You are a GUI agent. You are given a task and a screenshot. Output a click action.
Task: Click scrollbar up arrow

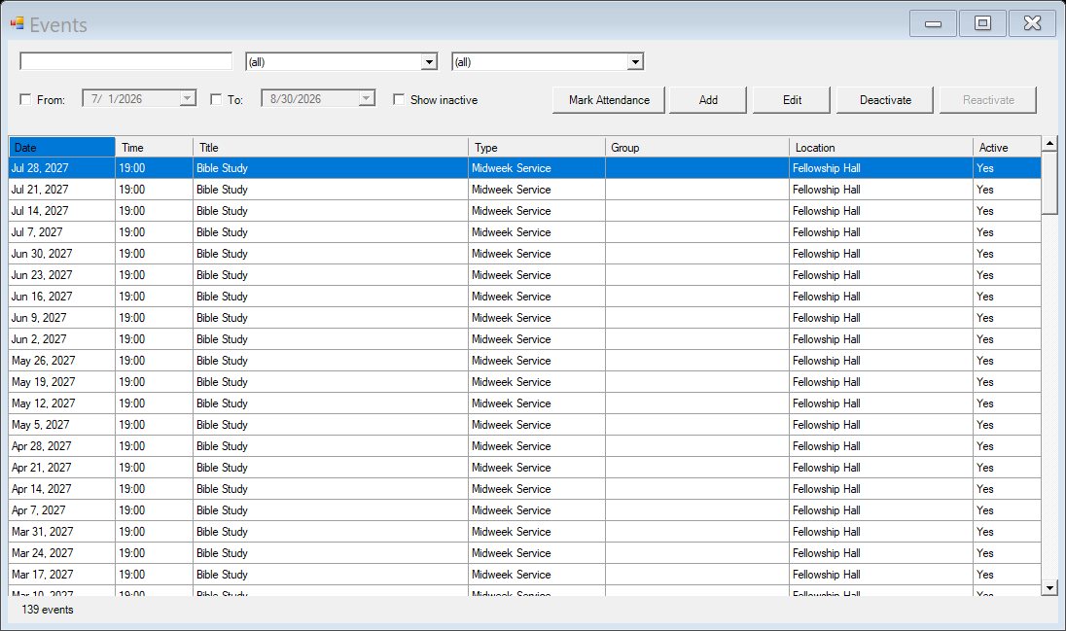(x=1049, y=144)
